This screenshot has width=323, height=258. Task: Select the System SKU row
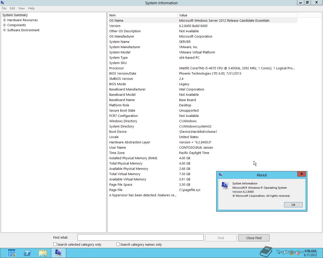coord(203,63)
